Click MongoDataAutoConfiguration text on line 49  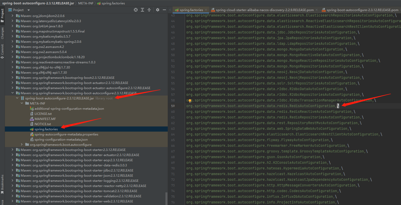(x=317, y=49)
